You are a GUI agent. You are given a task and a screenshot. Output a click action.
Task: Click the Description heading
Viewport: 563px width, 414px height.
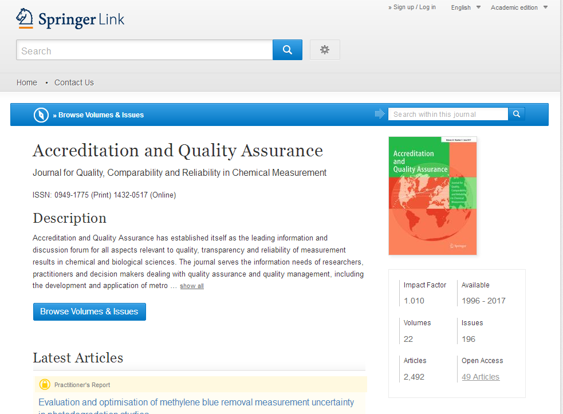pos(70,218)
